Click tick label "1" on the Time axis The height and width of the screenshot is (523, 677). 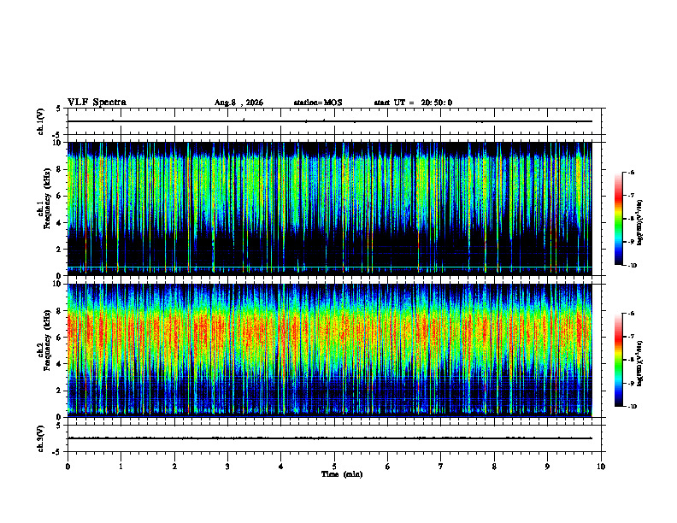(x=121, y=467)
